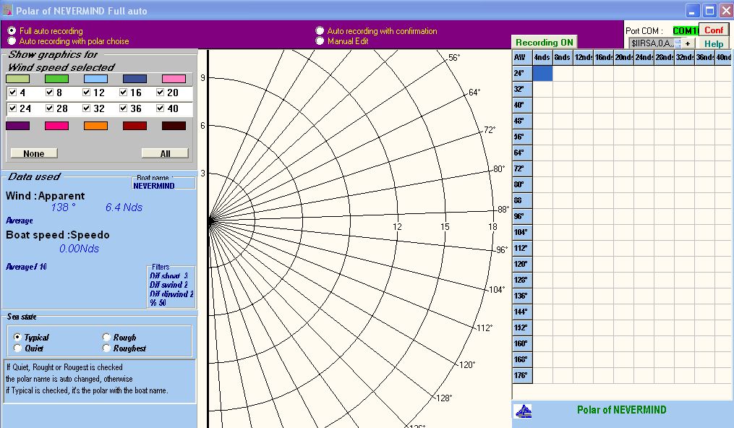Click the None button to deselect speeds

(34, 153)
